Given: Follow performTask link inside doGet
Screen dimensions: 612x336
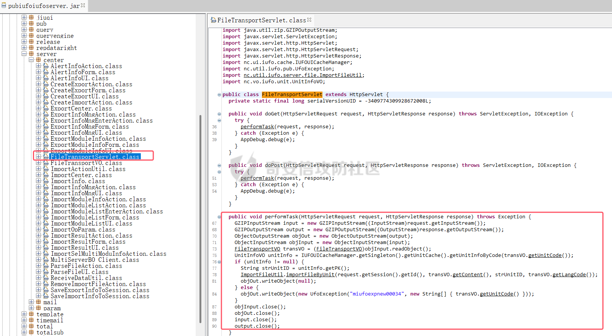Looking at the screenshot, I should (x=257, y=127).
